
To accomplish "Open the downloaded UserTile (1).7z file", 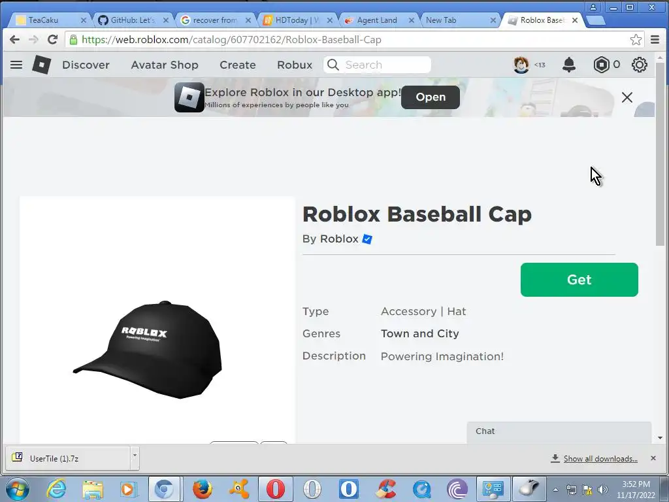I will coord(68,458).
